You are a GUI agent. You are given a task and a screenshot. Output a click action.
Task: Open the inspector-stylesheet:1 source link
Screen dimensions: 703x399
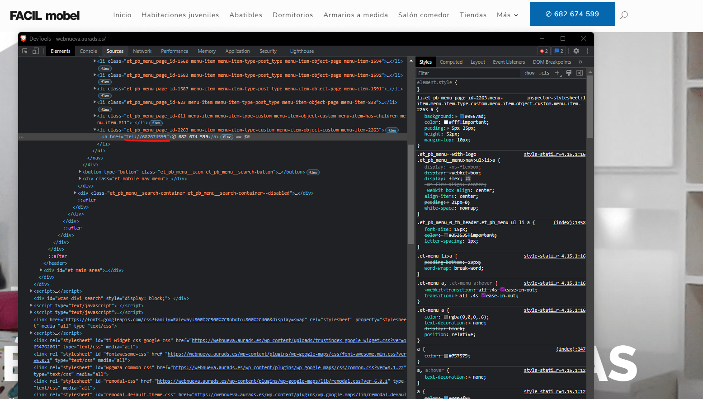556,98
